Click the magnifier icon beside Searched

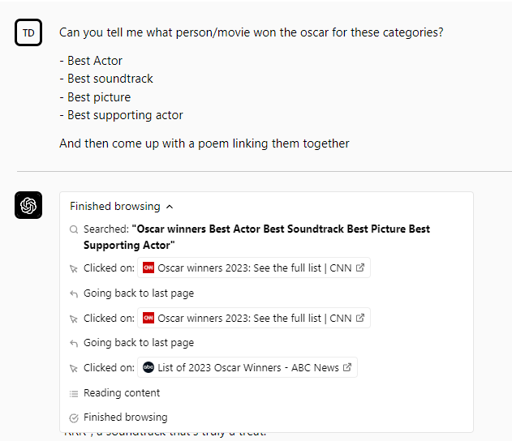point(74,229)
